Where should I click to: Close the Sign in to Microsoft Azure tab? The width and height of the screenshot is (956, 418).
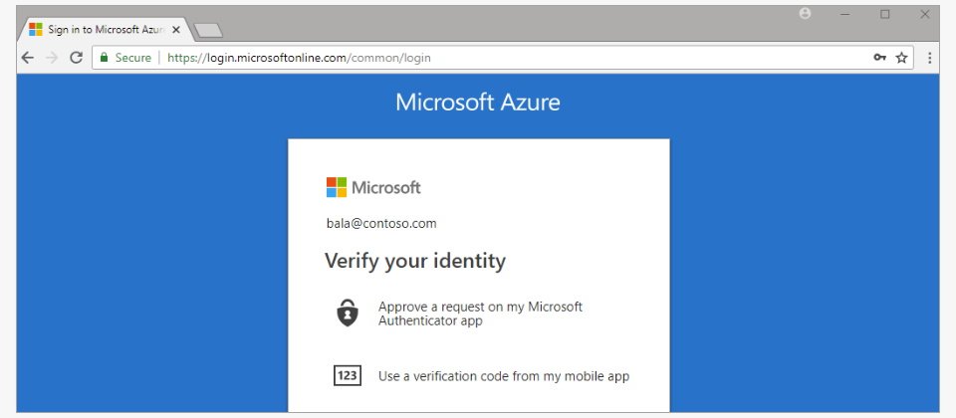pyautogui.click(x=176, y=30)
